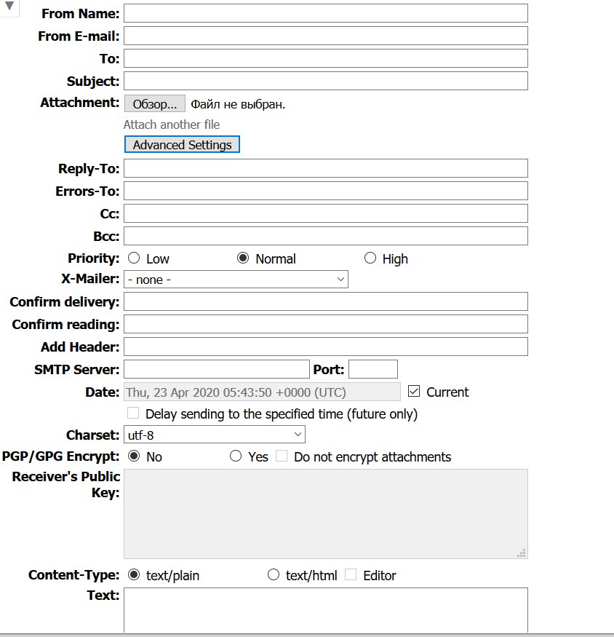The image size is (614, 637).
Task: Click the Reply-To input field
Action: click(x=325, y=168)
